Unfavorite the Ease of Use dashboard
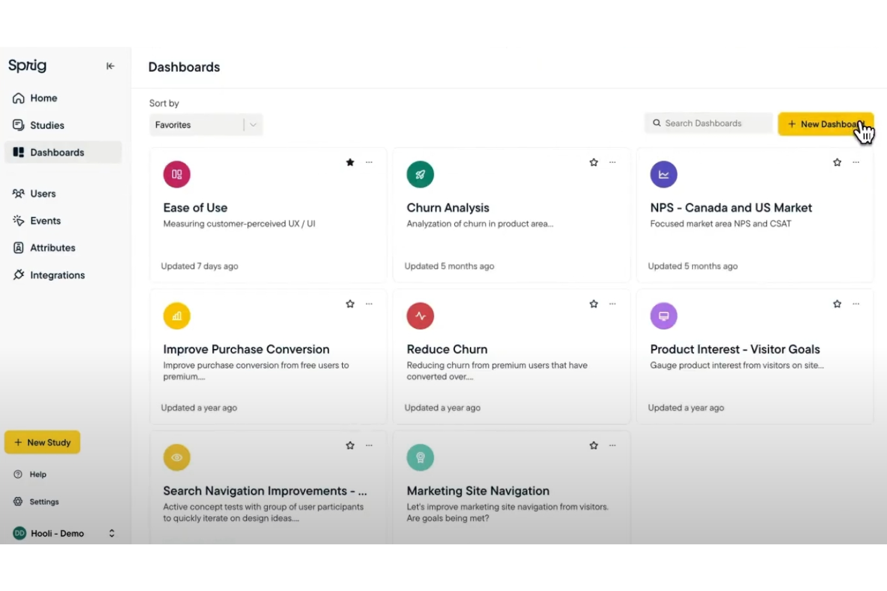The width and height of the screenshot is (887, 591). point(350,162)
